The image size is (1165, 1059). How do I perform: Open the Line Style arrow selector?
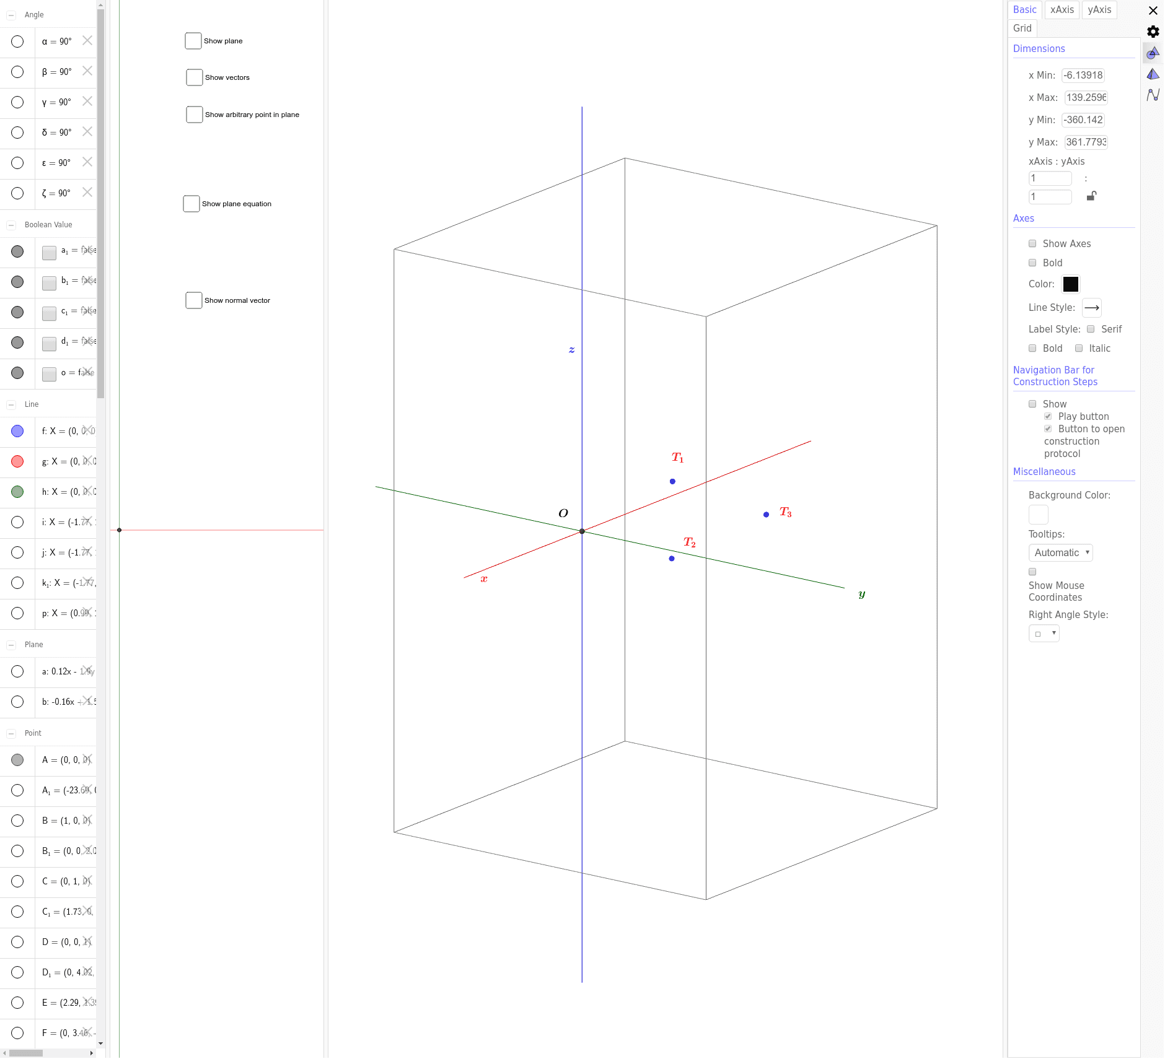tap(1091, 307)
